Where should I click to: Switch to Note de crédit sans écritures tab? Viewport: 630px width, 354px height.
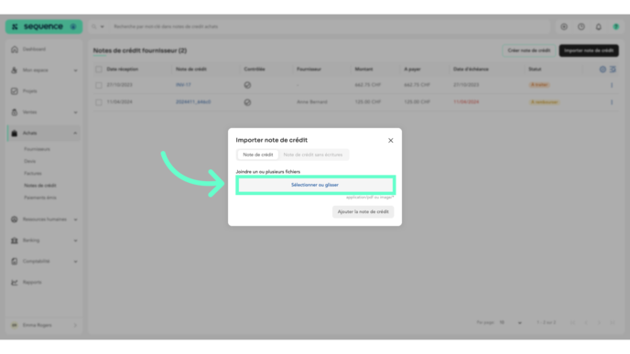312,155
